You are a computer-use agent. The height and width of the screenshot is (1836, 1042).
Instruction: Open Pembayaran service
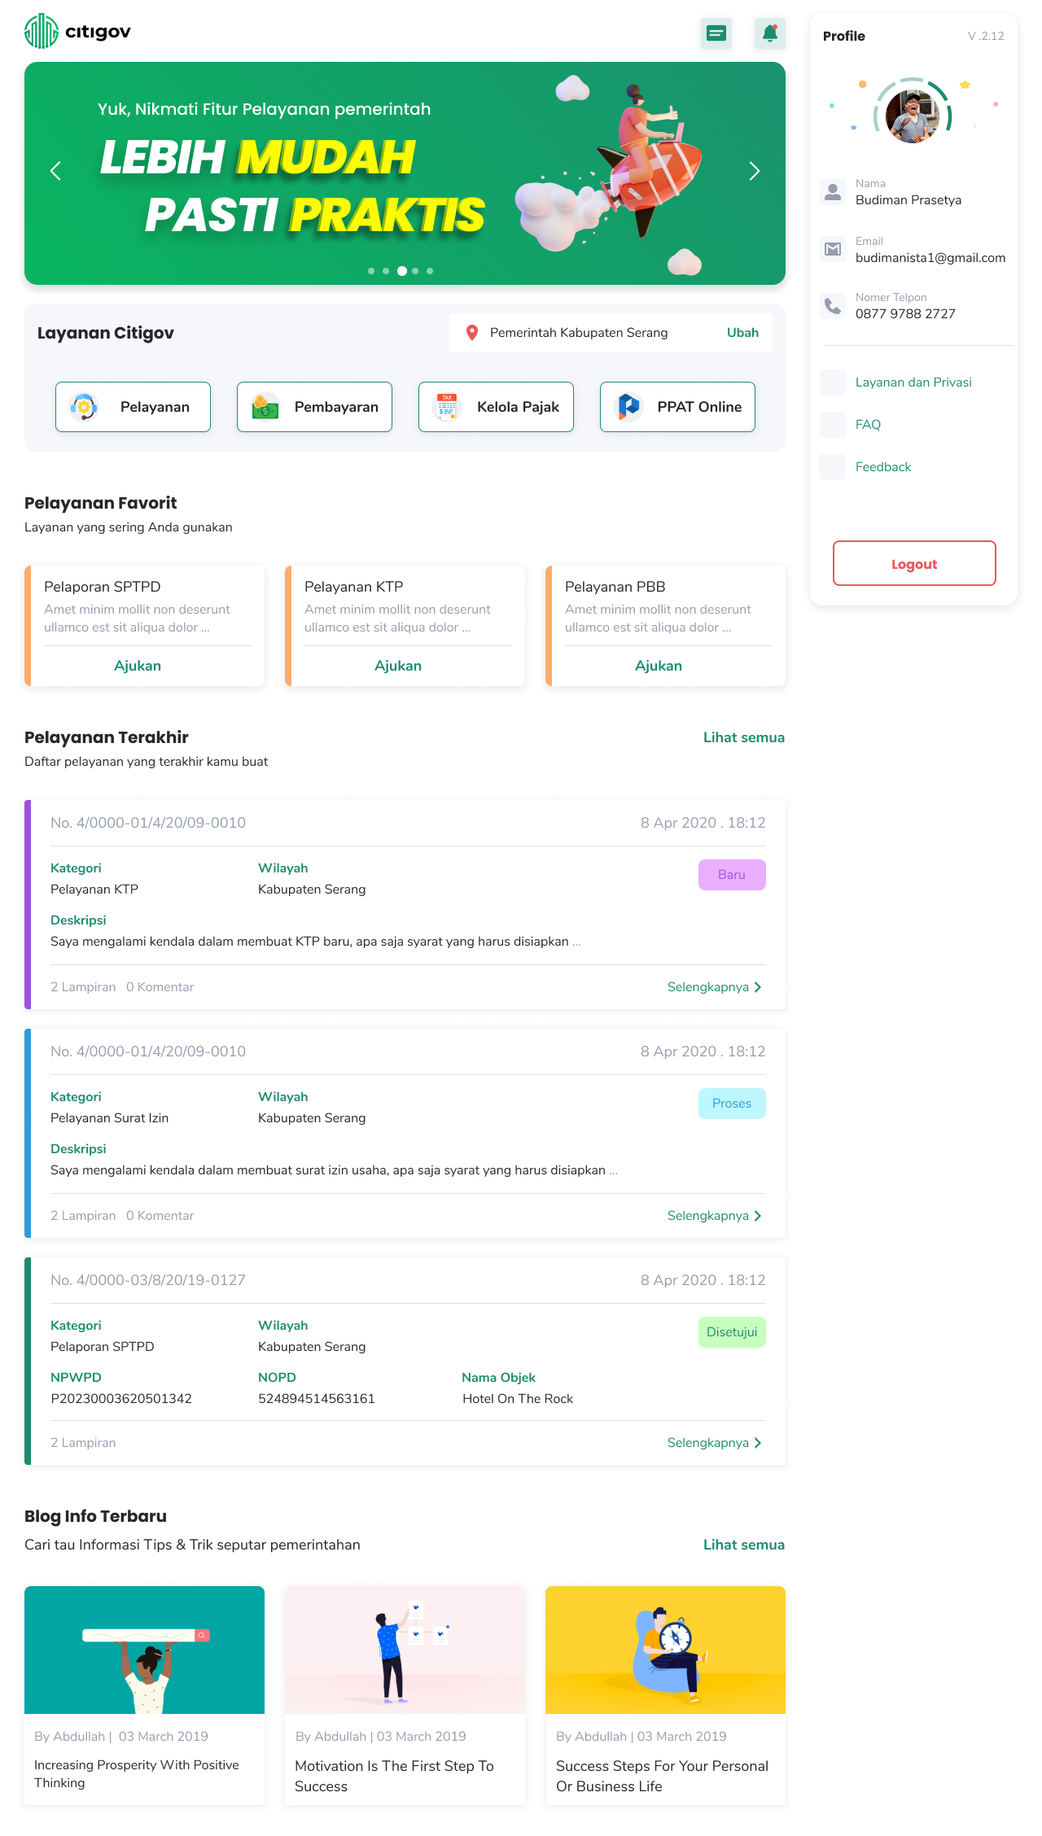[x=314, y=407]
